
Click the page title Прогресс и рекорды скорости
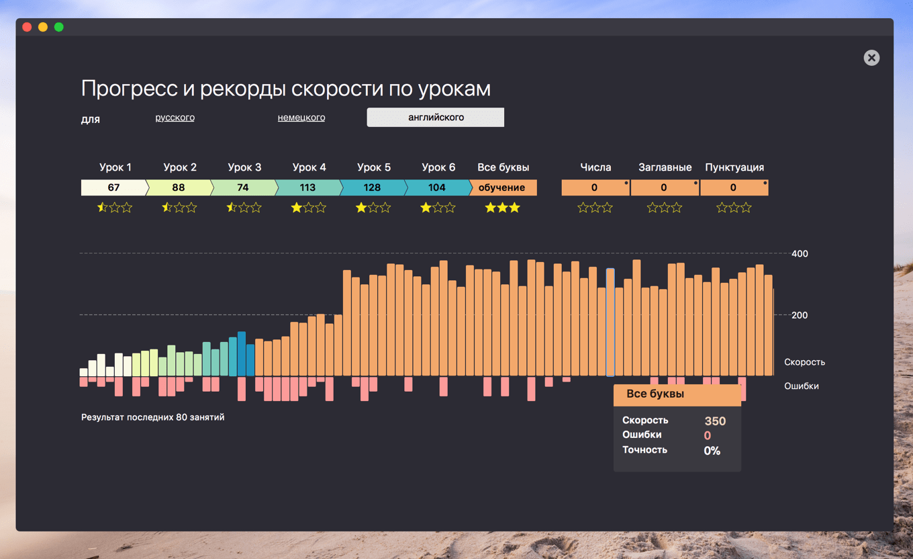(286, 88)
